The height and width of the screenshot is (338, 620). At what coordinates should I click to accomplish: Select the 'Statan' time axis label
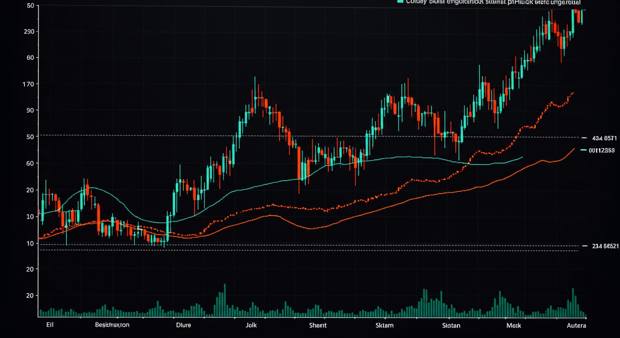(451, 325)
